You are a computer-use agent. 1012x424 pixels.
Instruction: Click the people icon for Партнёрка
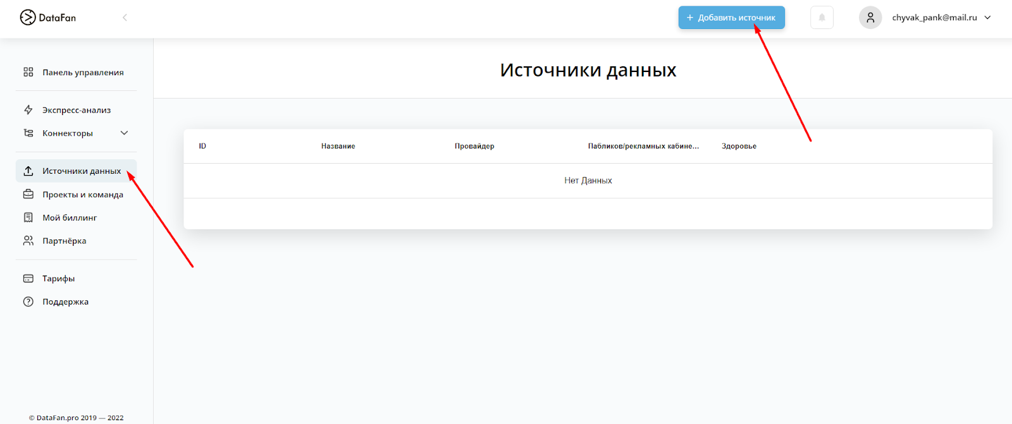pyautogui.click(x=28, y=241)
